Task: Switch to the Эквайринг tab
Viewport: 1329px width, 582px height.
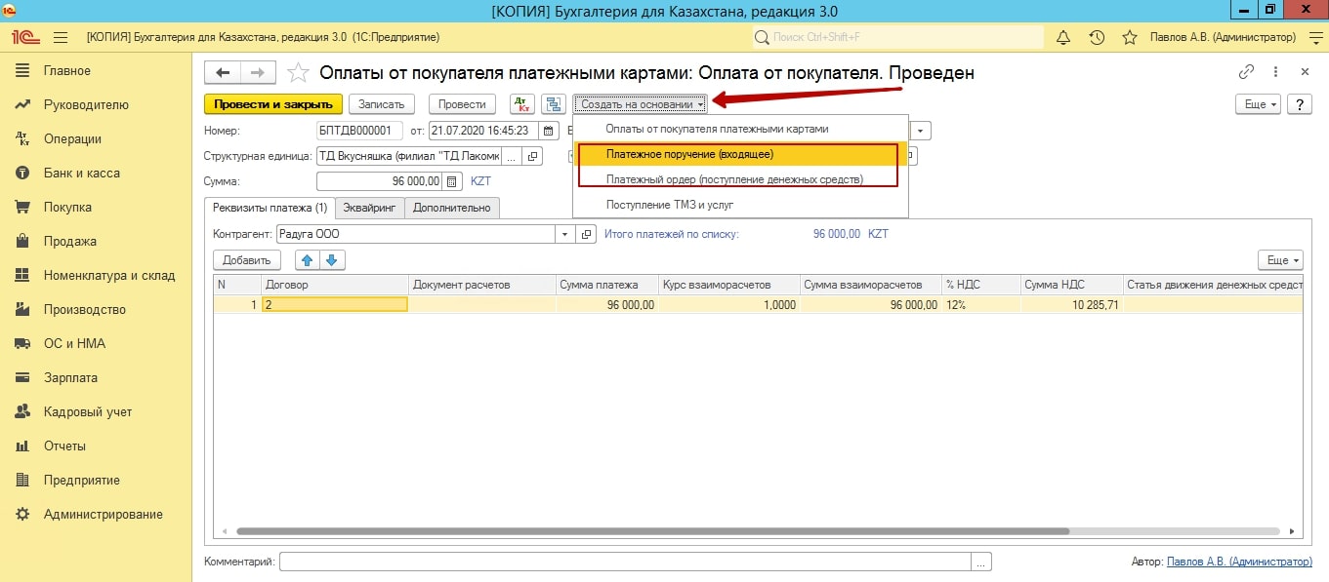Action: pos(369,208)
